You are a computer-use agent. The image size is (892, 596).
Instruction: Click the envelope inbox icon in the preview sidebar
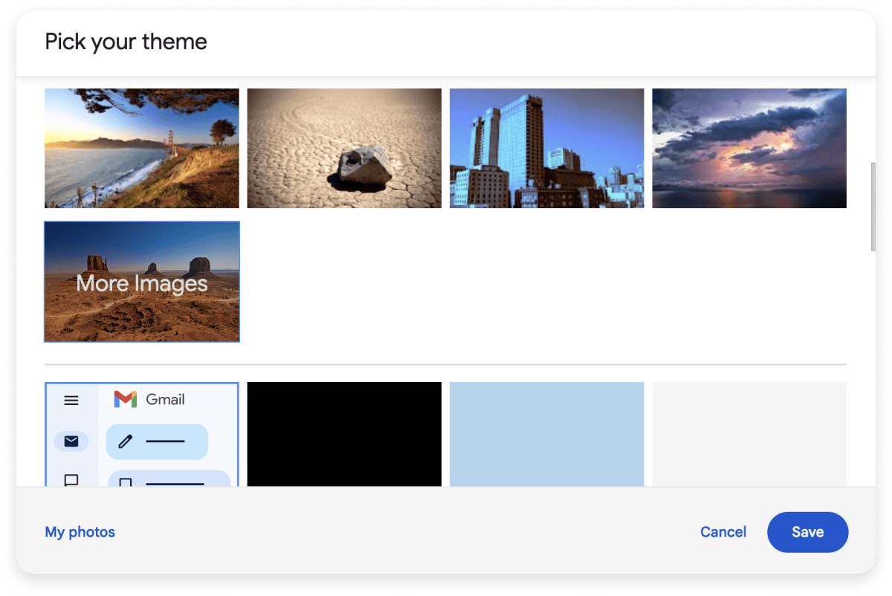tap(71, 441)
